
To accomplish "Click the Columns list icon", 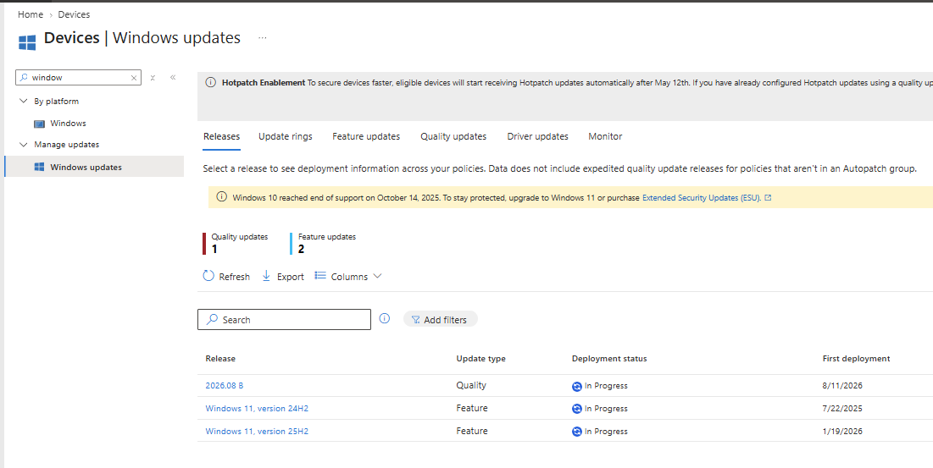I will (320, 276).
